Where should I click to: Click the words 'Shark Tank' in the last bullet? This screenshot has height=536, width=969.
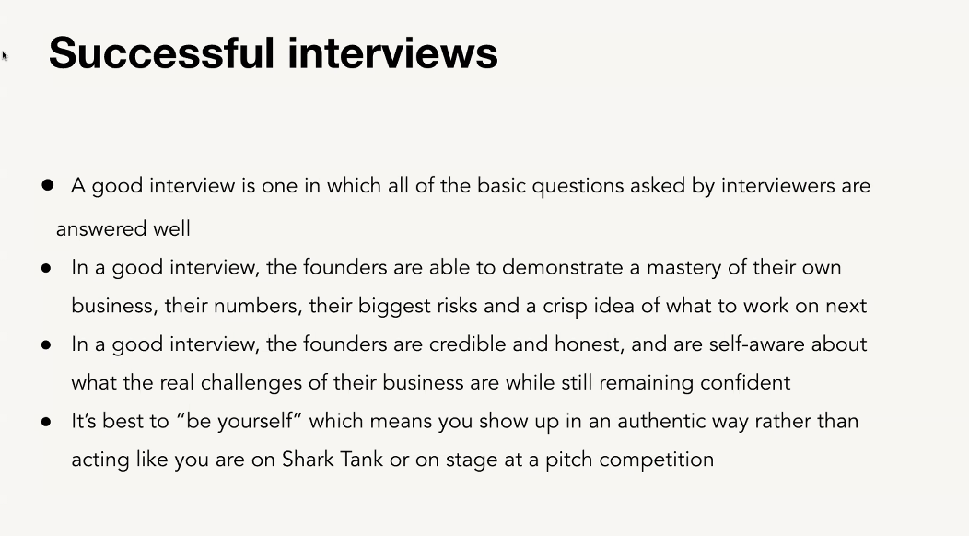pos(333,460)
